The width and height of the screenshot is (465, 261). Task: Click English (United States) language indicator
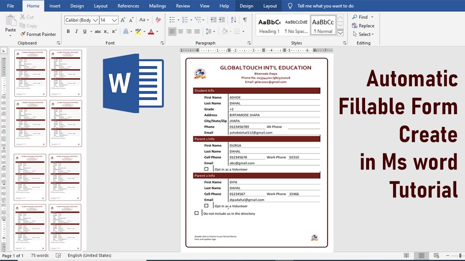click(89, 256)
